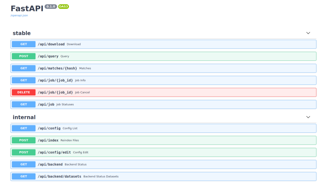The height and width of the screenshot is (186, 322).
Task: Click GET badge for /api/download
Action: [24, 44]
